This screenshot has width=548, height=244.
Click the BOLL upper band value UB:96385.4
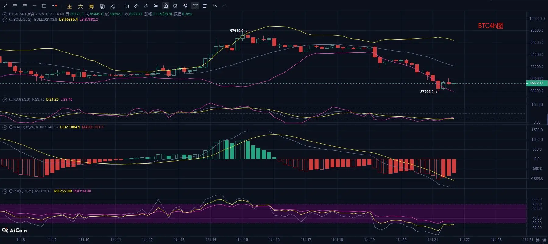coord(68,20)
